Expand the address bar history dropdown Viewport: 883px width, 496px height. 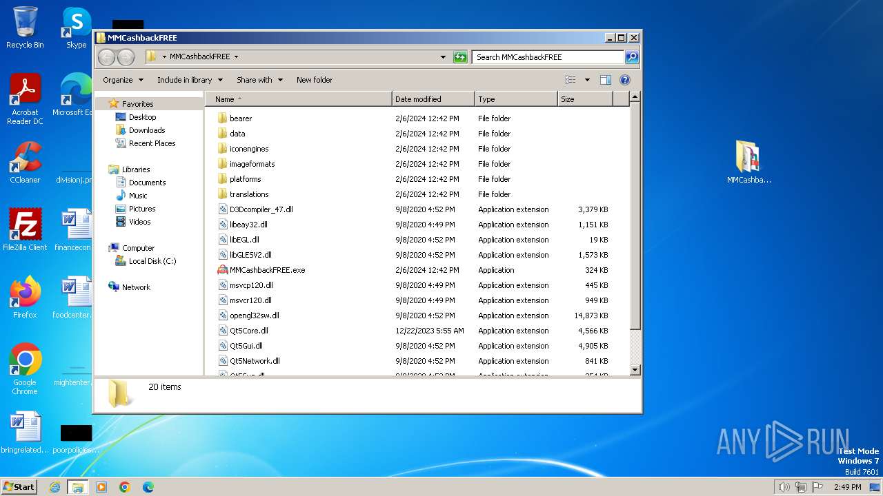pos(443,57)
